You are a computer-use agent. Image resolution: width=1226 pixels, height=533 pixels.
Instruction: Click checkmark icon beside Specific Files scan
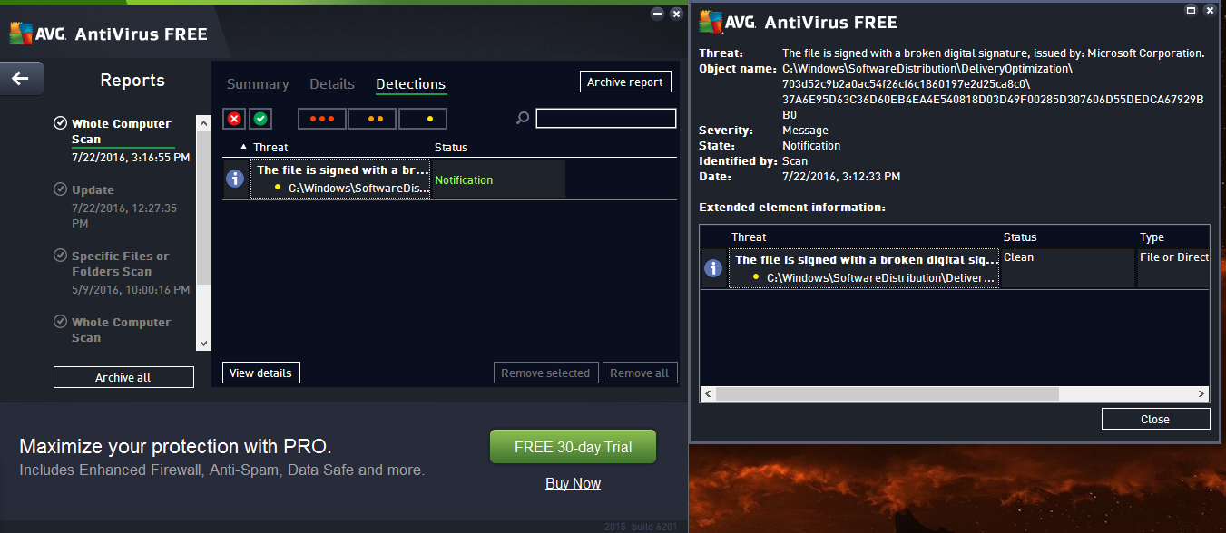click(x=61, y=256)
